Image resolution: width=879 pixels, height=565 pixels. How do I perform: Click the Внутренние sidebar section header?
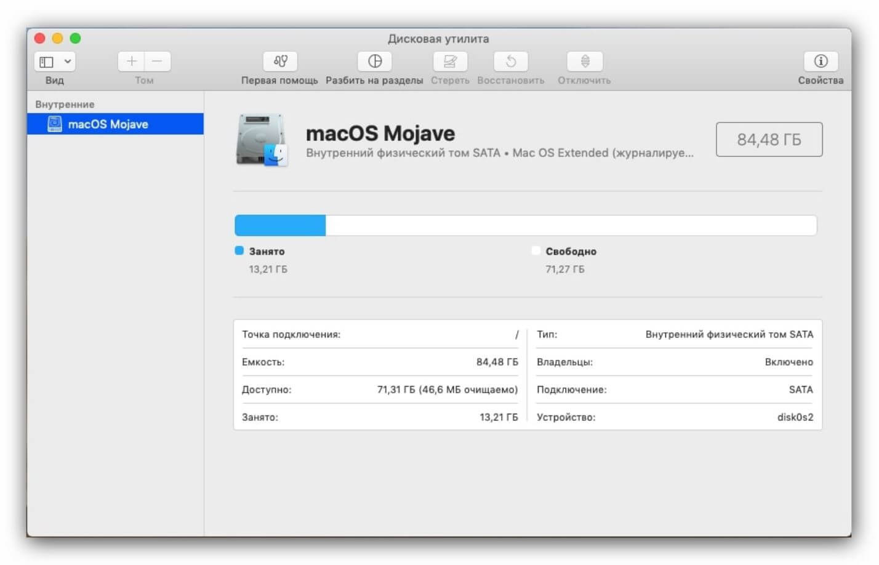coord(65,104)
